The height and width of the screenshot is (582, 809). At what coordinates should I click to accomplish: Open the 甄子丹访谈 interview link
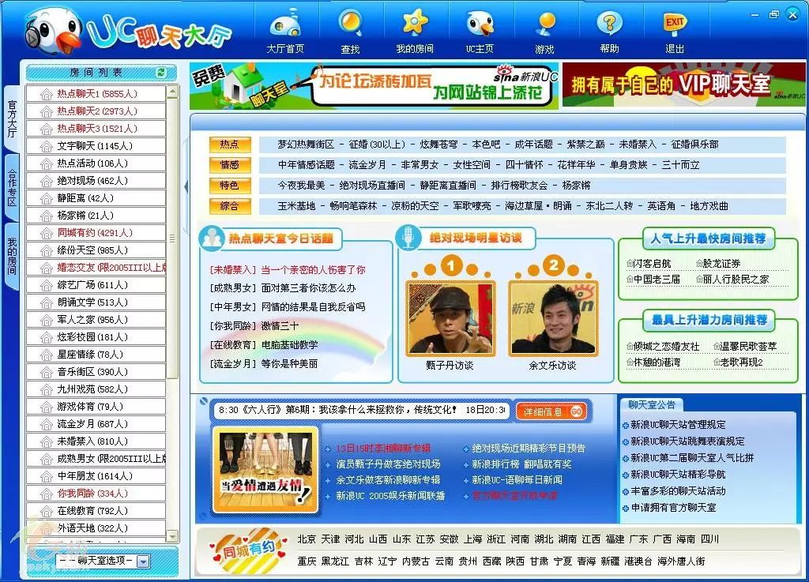pyautogui.click(x=449, y=365)
